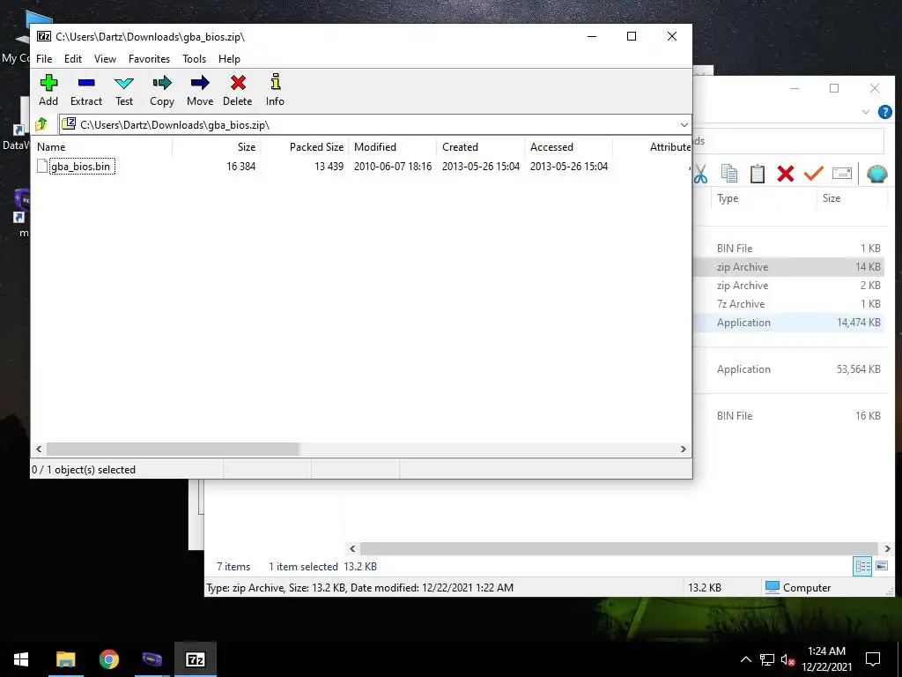Screen dimensions: 902x677
Task: Sort by the Name column header
Action: coord(102,147)
